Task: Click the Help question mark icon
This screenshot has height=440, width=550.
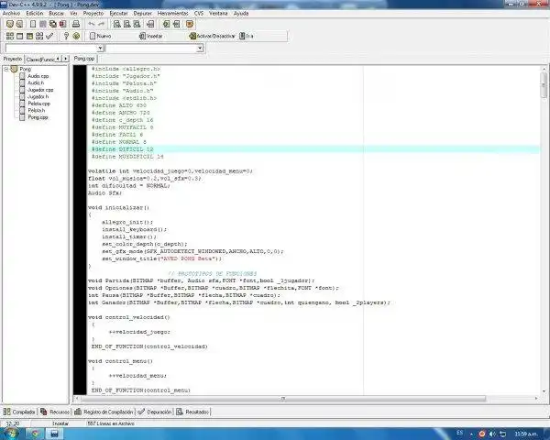Action: pyautogui.click(x=66, y=36)
